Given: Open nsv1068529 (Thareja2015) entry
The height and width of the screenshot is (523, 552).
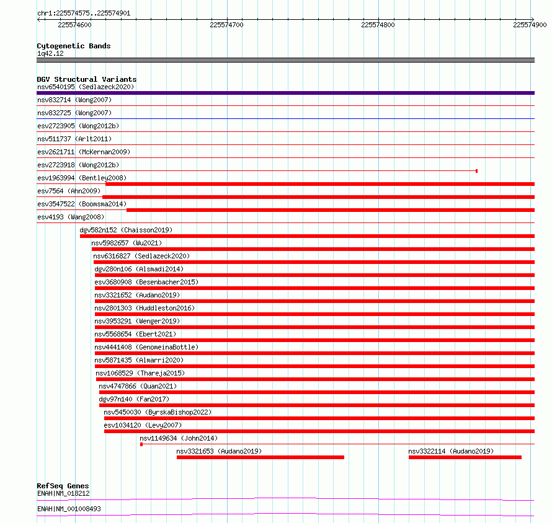Looking at the screenshot, I should (140, 373).
